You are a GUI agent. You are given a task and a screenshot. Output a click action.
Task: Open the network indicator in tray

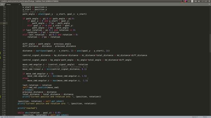pyautogui.click(x=189, y=1)
